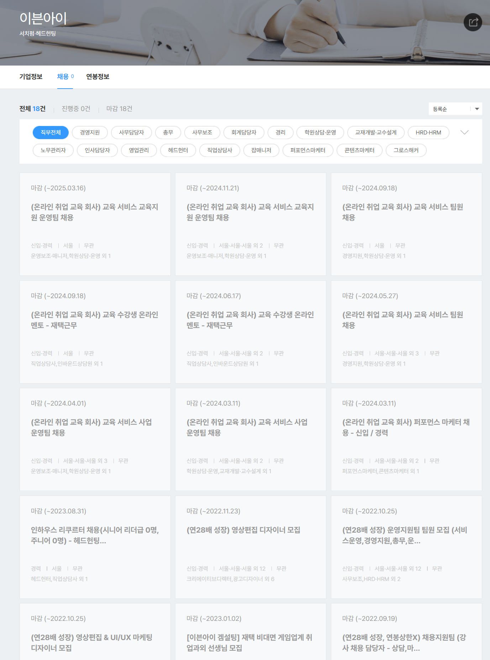Image resolution: width=490 pixels, height=660 pixels.
Task: Toggle the 학원상담·운영 filter chip
Action: pos(320,132)
